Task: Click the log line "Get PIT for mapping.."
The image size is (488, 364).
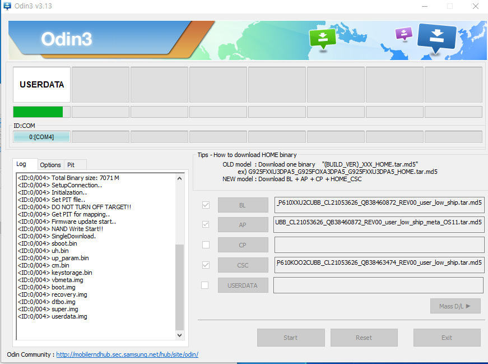Action: click(64, 214)
